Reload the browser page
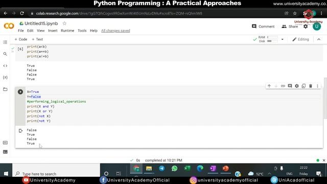This screenshot has width=327, height=184. tap(22, 13)
